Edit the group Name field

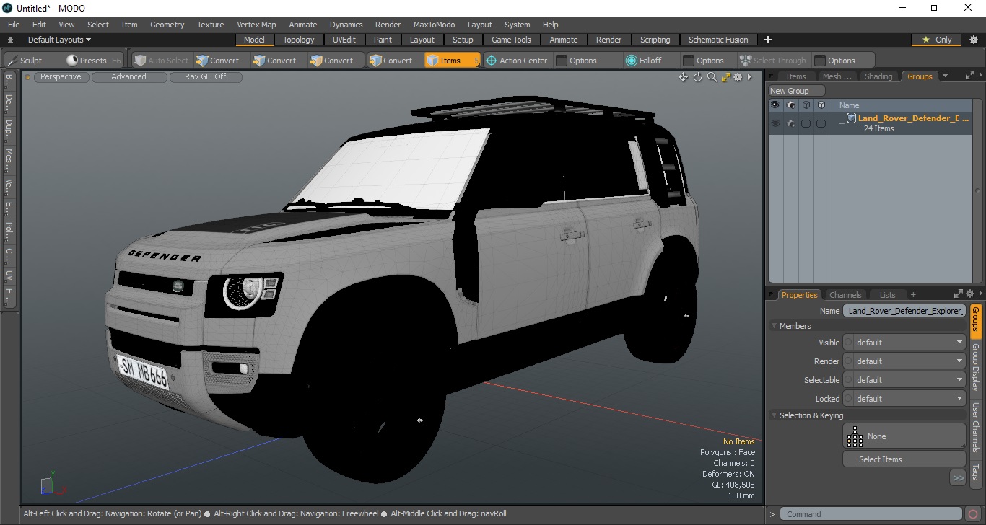point(904,311)
